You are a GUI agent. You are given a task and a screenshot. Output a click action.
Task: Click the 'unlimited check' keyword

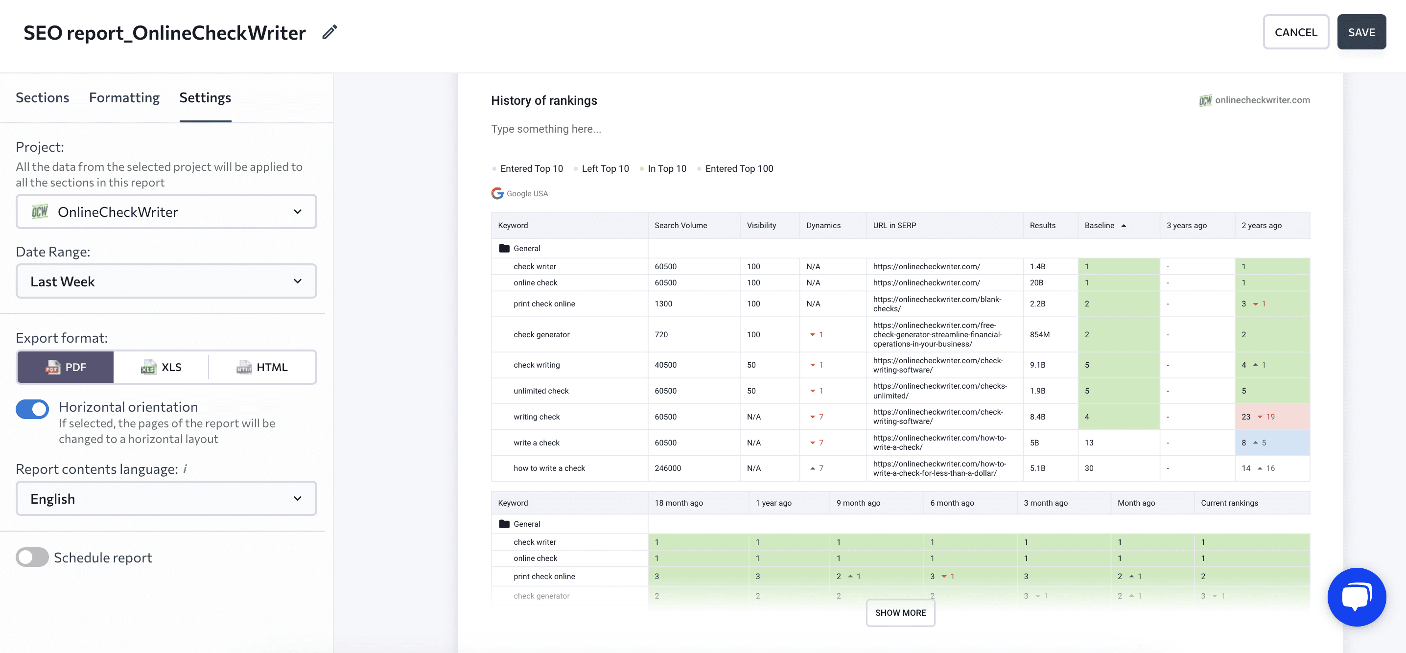click(x=540, y=391)
